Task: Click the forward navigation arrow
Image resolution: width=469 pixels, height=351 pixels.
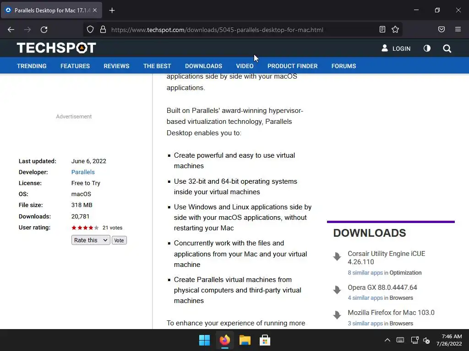Action: coord(27,30)
